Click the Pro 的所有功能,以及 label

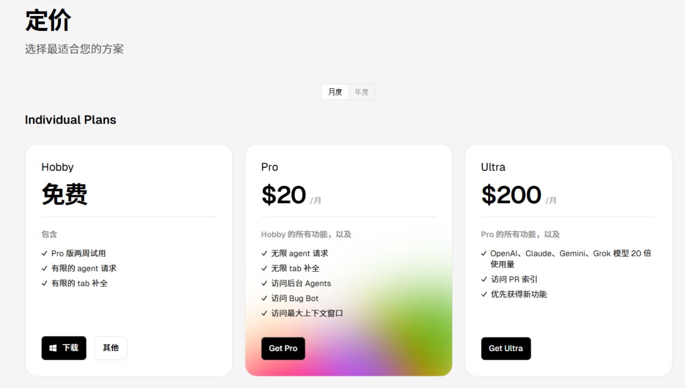(520, 234)
